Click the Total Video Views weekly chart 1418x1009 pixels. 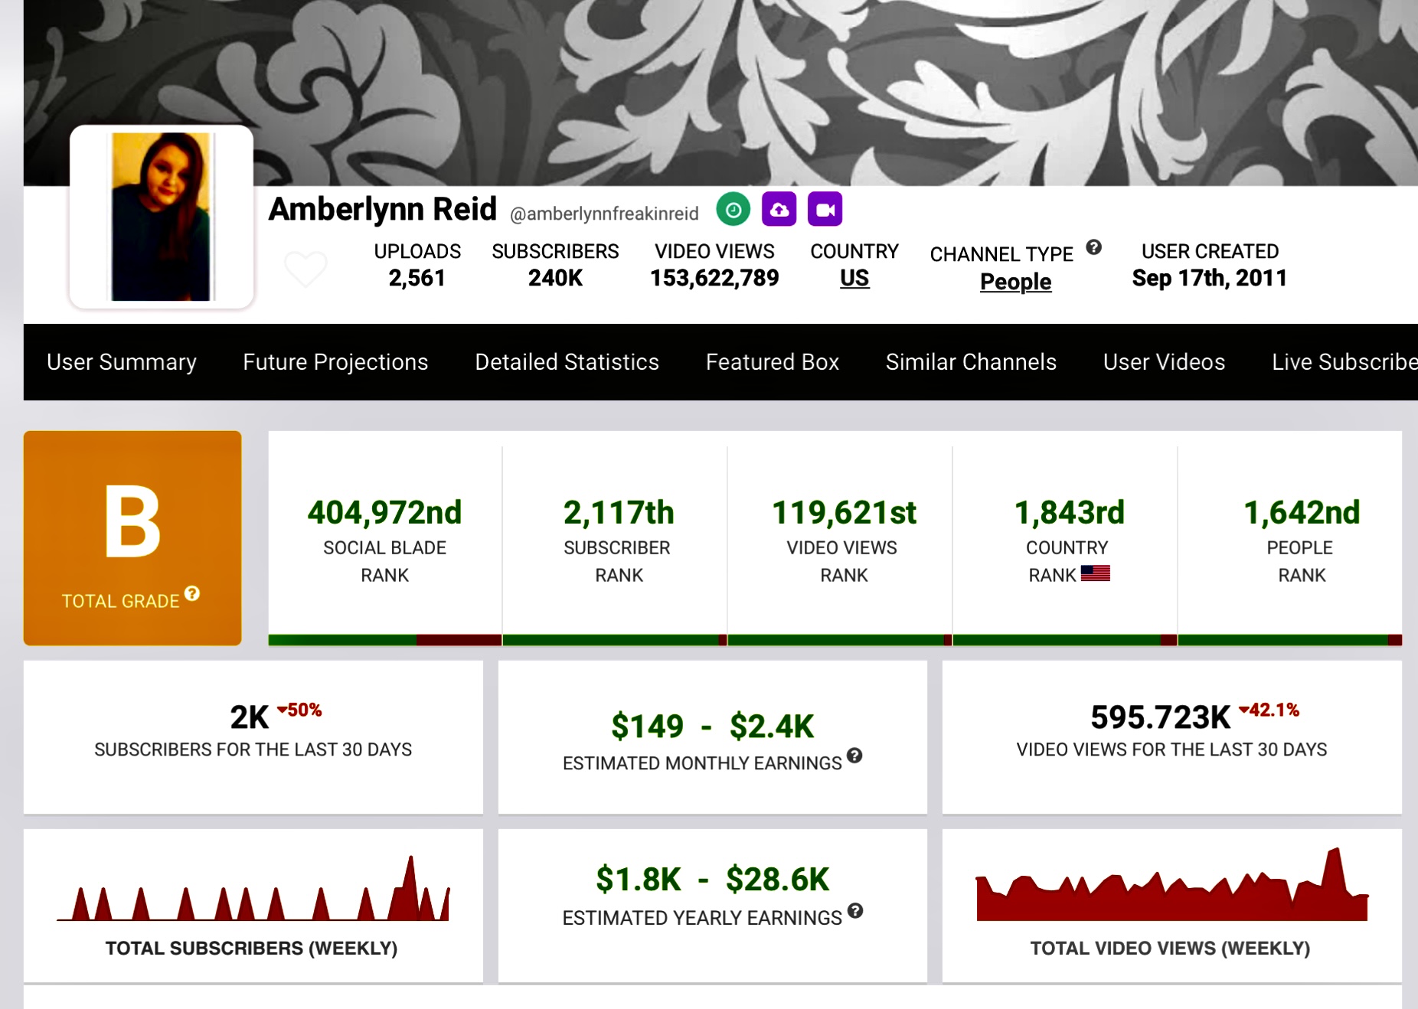coord(1171,884)
